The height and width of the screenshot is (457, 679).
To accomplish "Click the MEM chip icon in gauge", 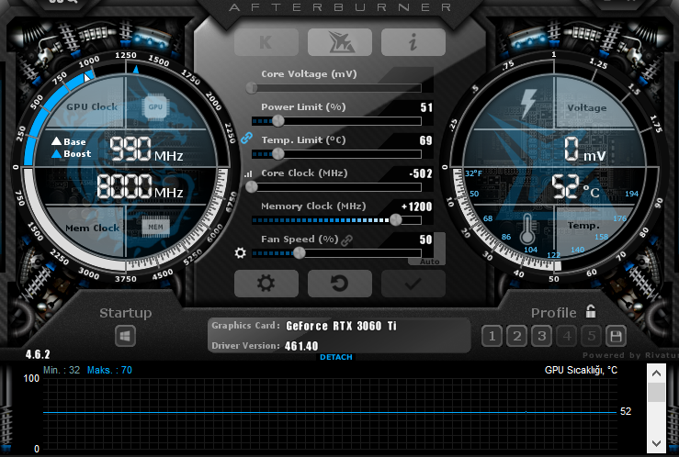I will coord(155,227).
